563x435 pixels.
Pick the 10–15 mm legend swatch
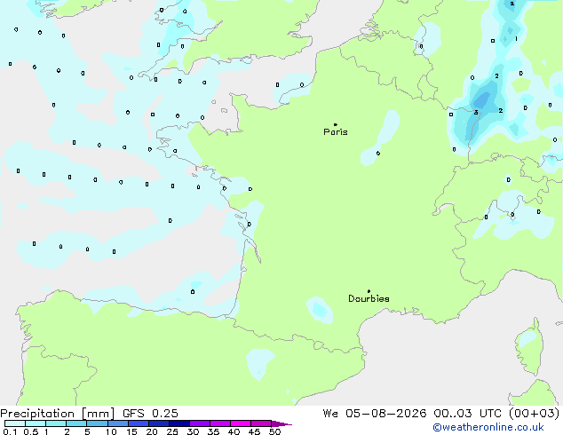pyautogui.click(x=117, y=423)
